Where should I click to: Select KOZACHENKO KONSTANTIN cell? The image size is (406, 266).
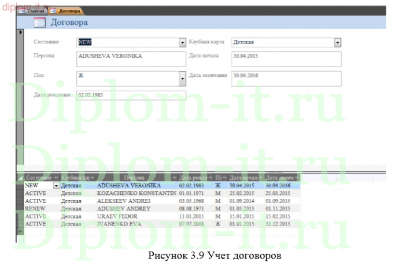click(136, 194)
